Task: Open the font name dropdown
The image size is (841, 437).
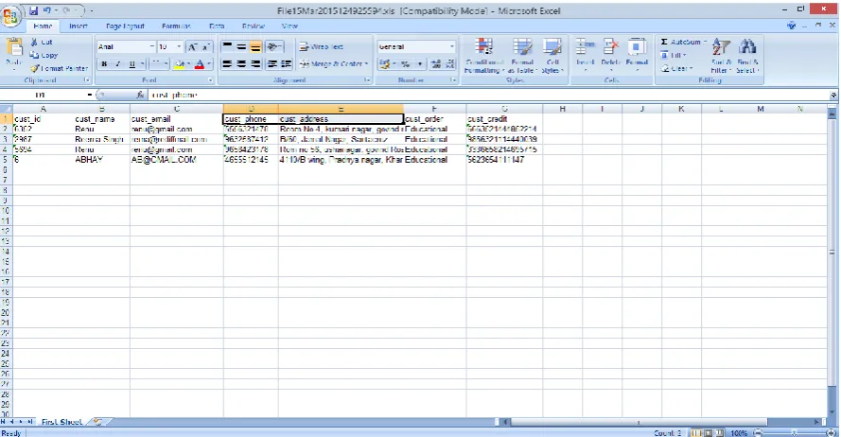Action: click(x=151, y=47)
